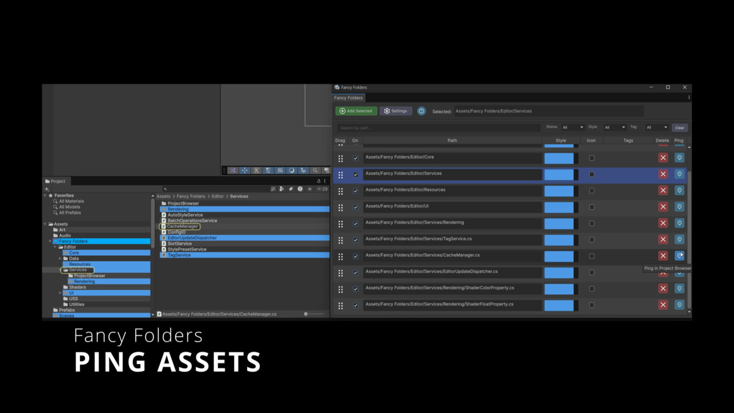Delete the ShaderFloatProperty.cs entry

tap(662, 305)
